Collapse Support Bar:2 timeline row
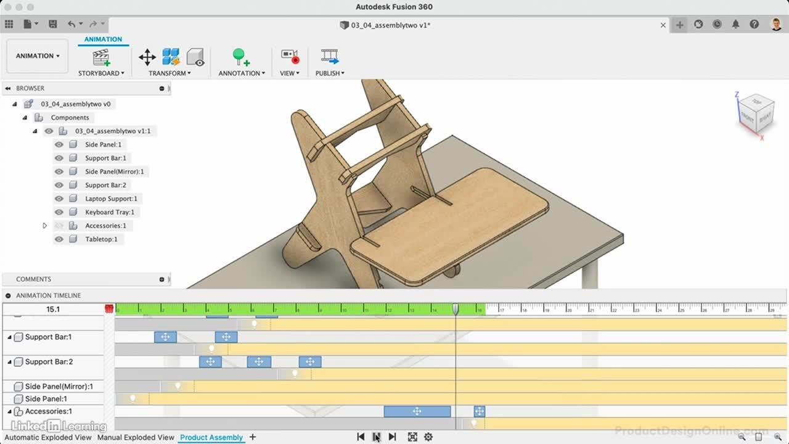The height and width of the screenshot is (444, 789). 9,362
